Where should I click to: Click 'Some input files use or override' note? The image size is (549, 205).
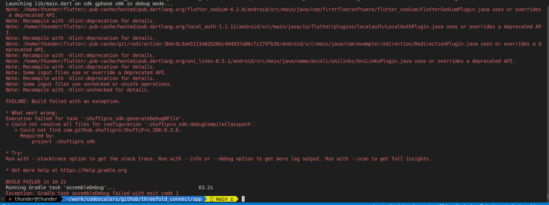[86, 73]
